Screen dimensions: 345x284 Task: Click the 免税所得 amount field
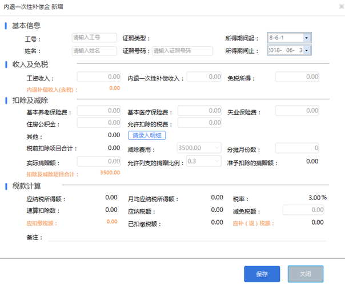[296, 77]
